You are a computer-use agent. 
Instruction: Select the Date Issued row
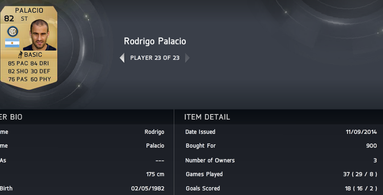[x=281, y=132]
